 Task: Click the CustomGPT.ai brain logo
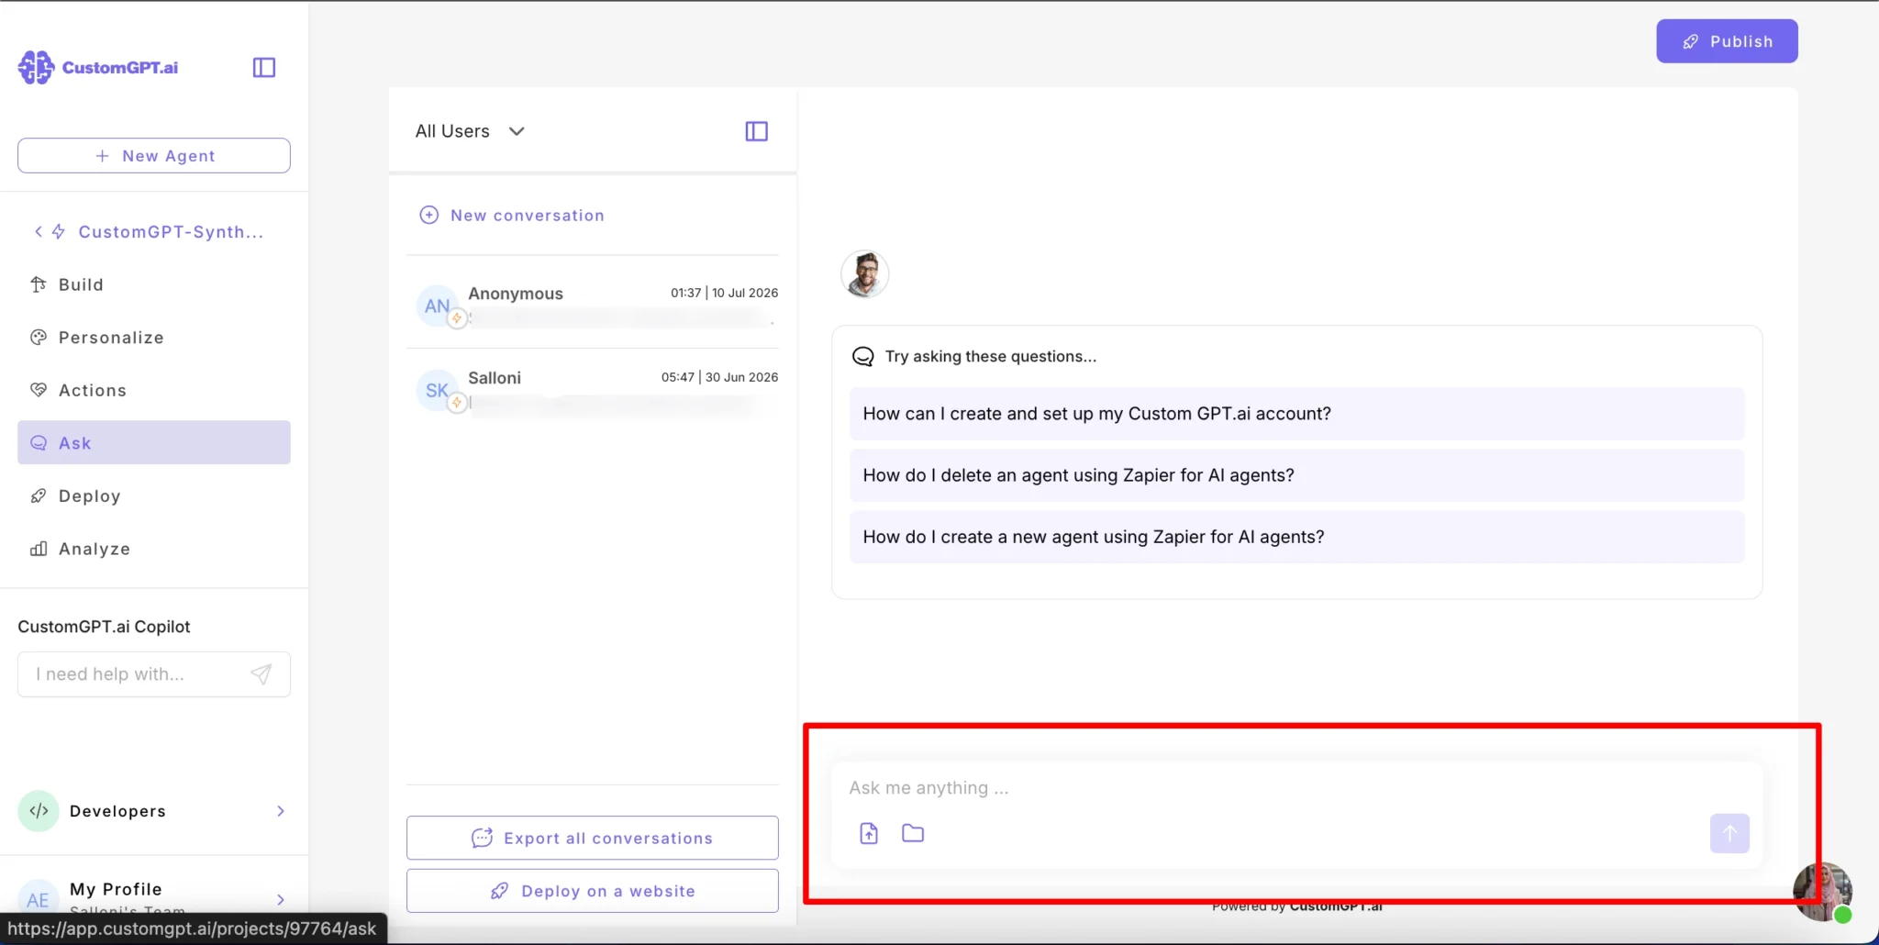pos(37,67)
